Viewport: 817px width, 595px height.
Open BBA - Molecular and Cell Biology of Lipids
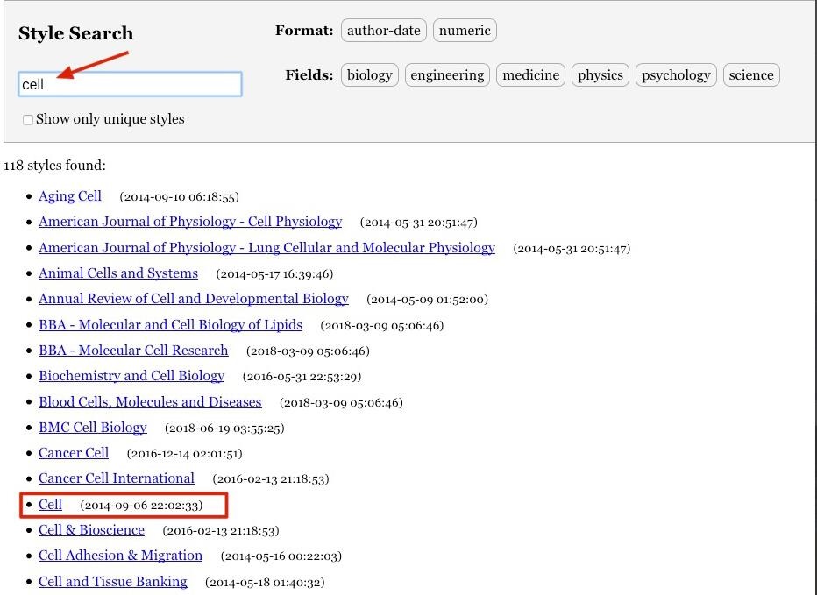point(170,324)
